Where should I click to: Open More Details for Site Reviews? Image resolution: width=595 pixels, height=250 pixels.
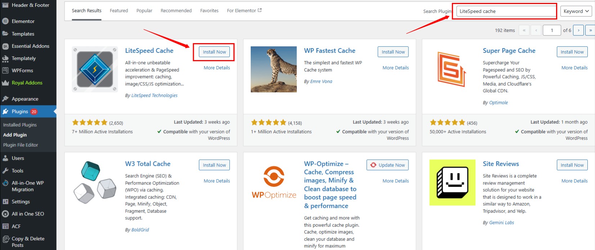pos(574,181)
